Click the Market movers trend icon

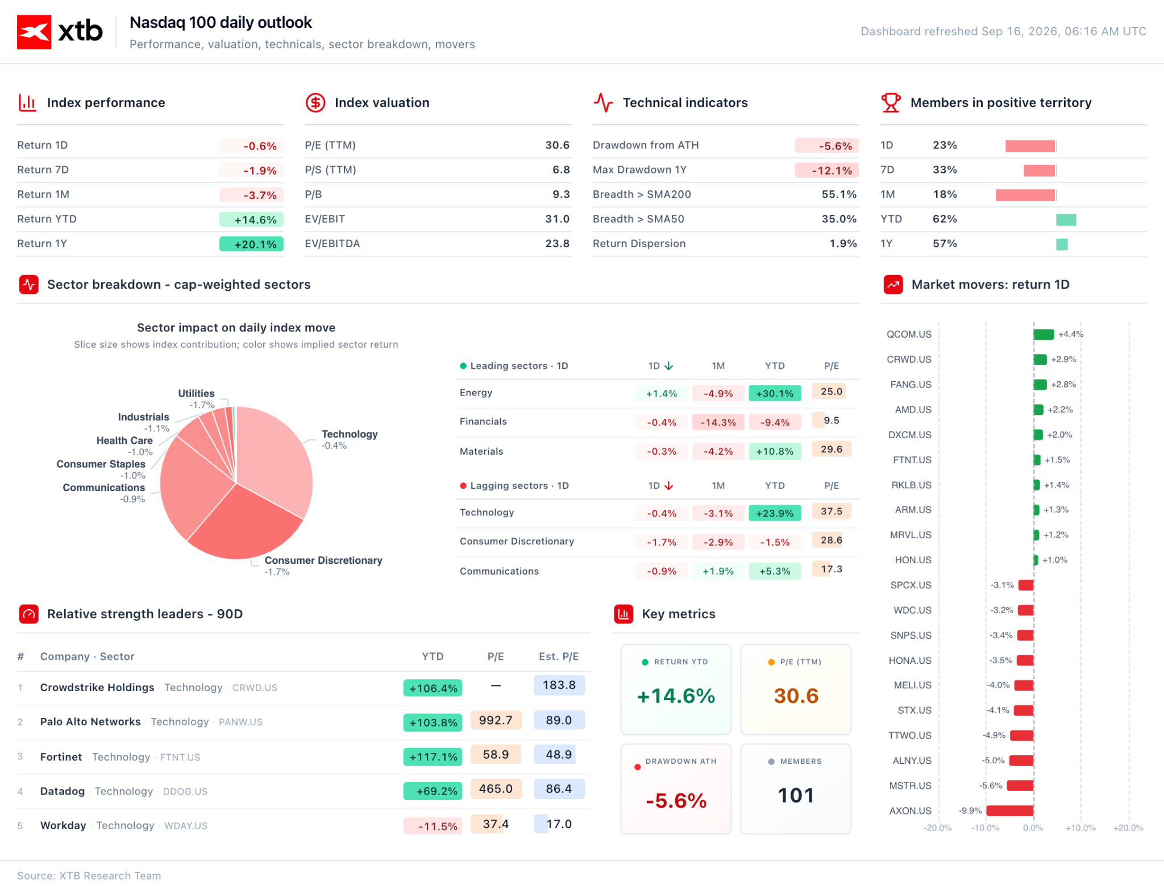pos(893,285)
